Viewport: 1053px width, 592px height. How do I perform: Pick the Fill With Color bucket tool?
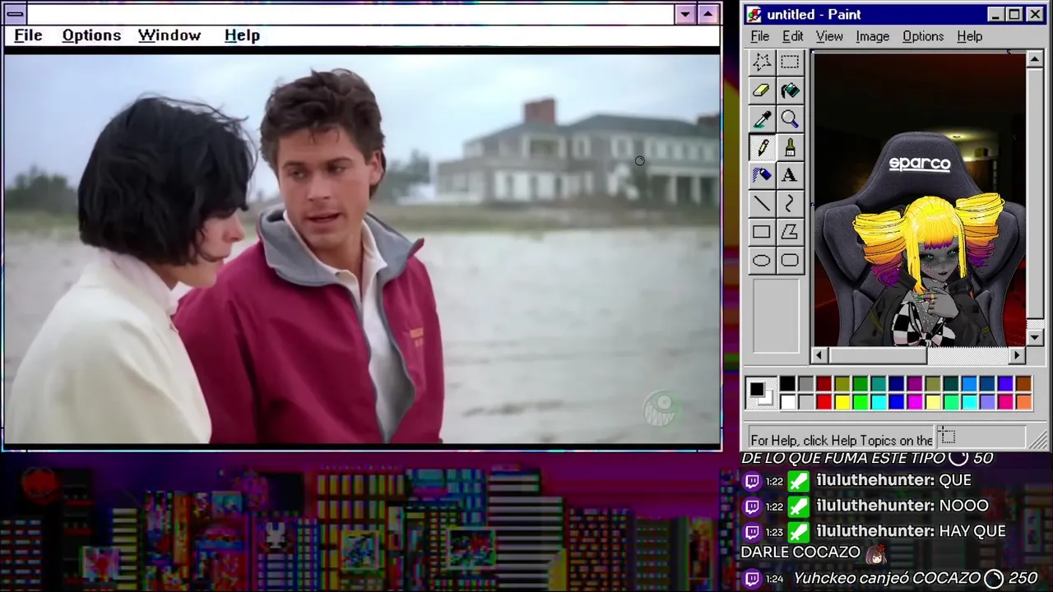coord(790,91)
